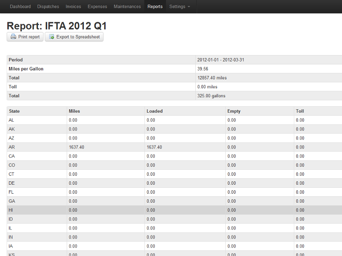Open the Expenses page
The image size is (342, 256).
97,7
